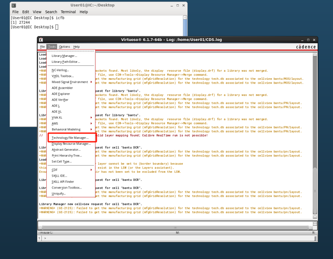Screen dimensions: 333x259
Task: Open Options menu in Virtuoso
Action: click(x=64, y=47)
